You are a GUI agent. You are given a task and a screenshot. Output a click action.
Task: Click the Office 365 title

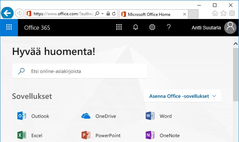(37, 28)
